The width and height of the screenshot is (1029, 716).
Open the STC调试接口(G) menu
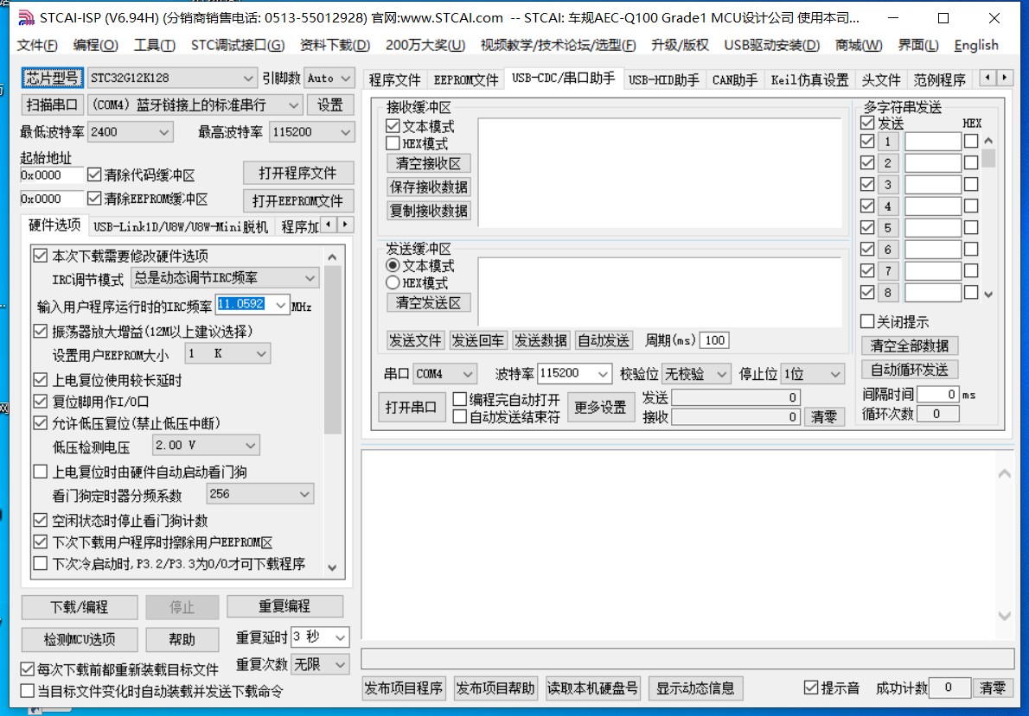[238, 45]
